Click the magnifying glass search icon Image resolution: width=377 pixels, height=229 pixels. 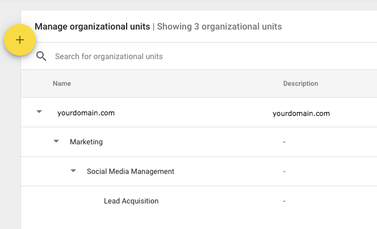coord(41,56)
